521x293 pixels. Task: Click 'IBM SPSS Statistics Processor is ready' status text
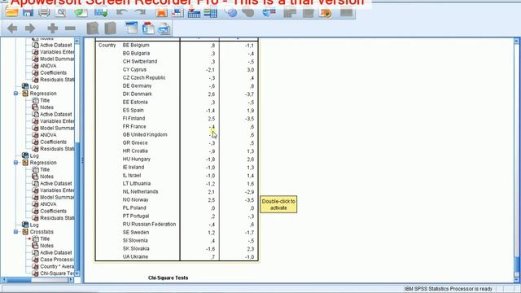point(449,289)
